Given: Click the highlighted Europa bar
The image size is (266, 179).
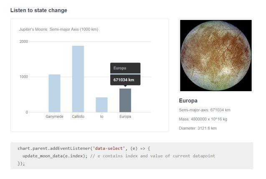Looking at the screenshot, I should coord(125,100).
